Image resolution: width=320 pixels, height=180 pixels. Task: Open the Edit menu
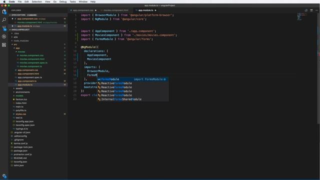click(x=26, y=1)
